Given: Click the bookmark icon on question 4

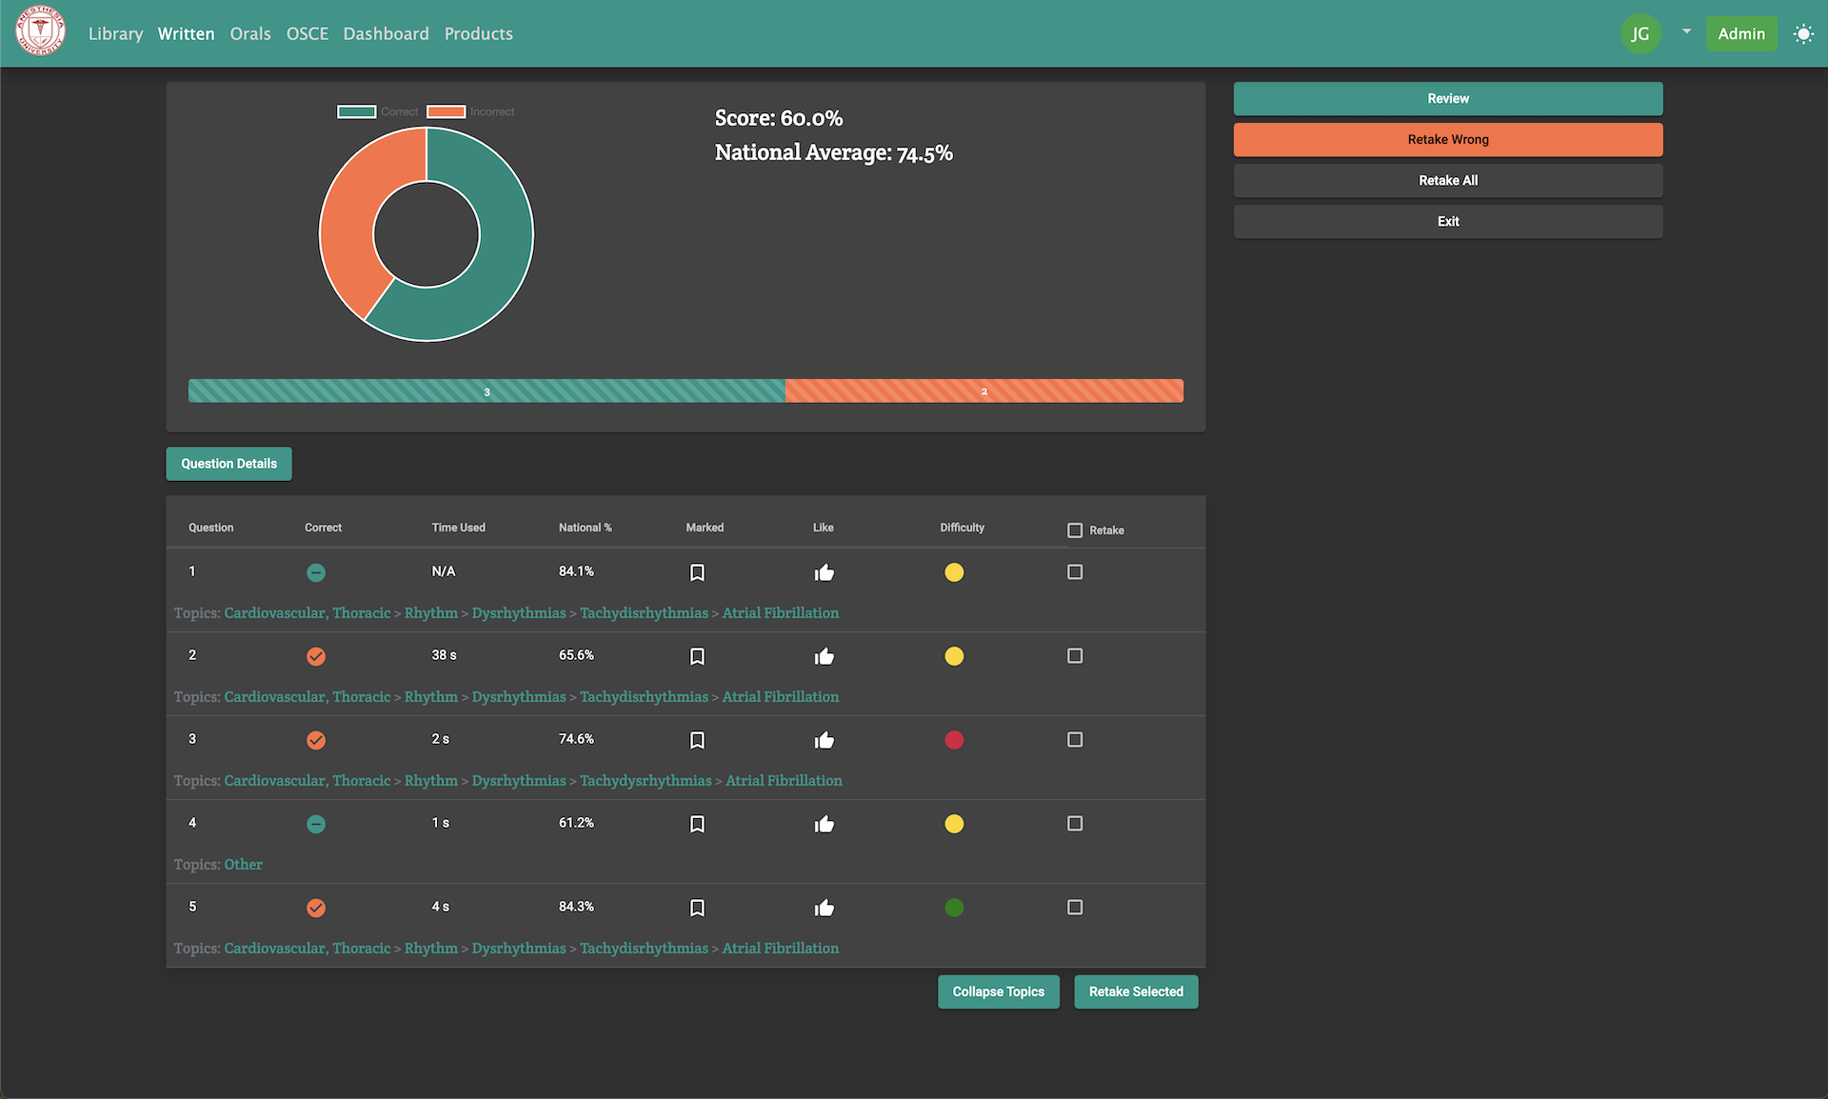Looking at the screenshot, I should (x=697, y=824).
